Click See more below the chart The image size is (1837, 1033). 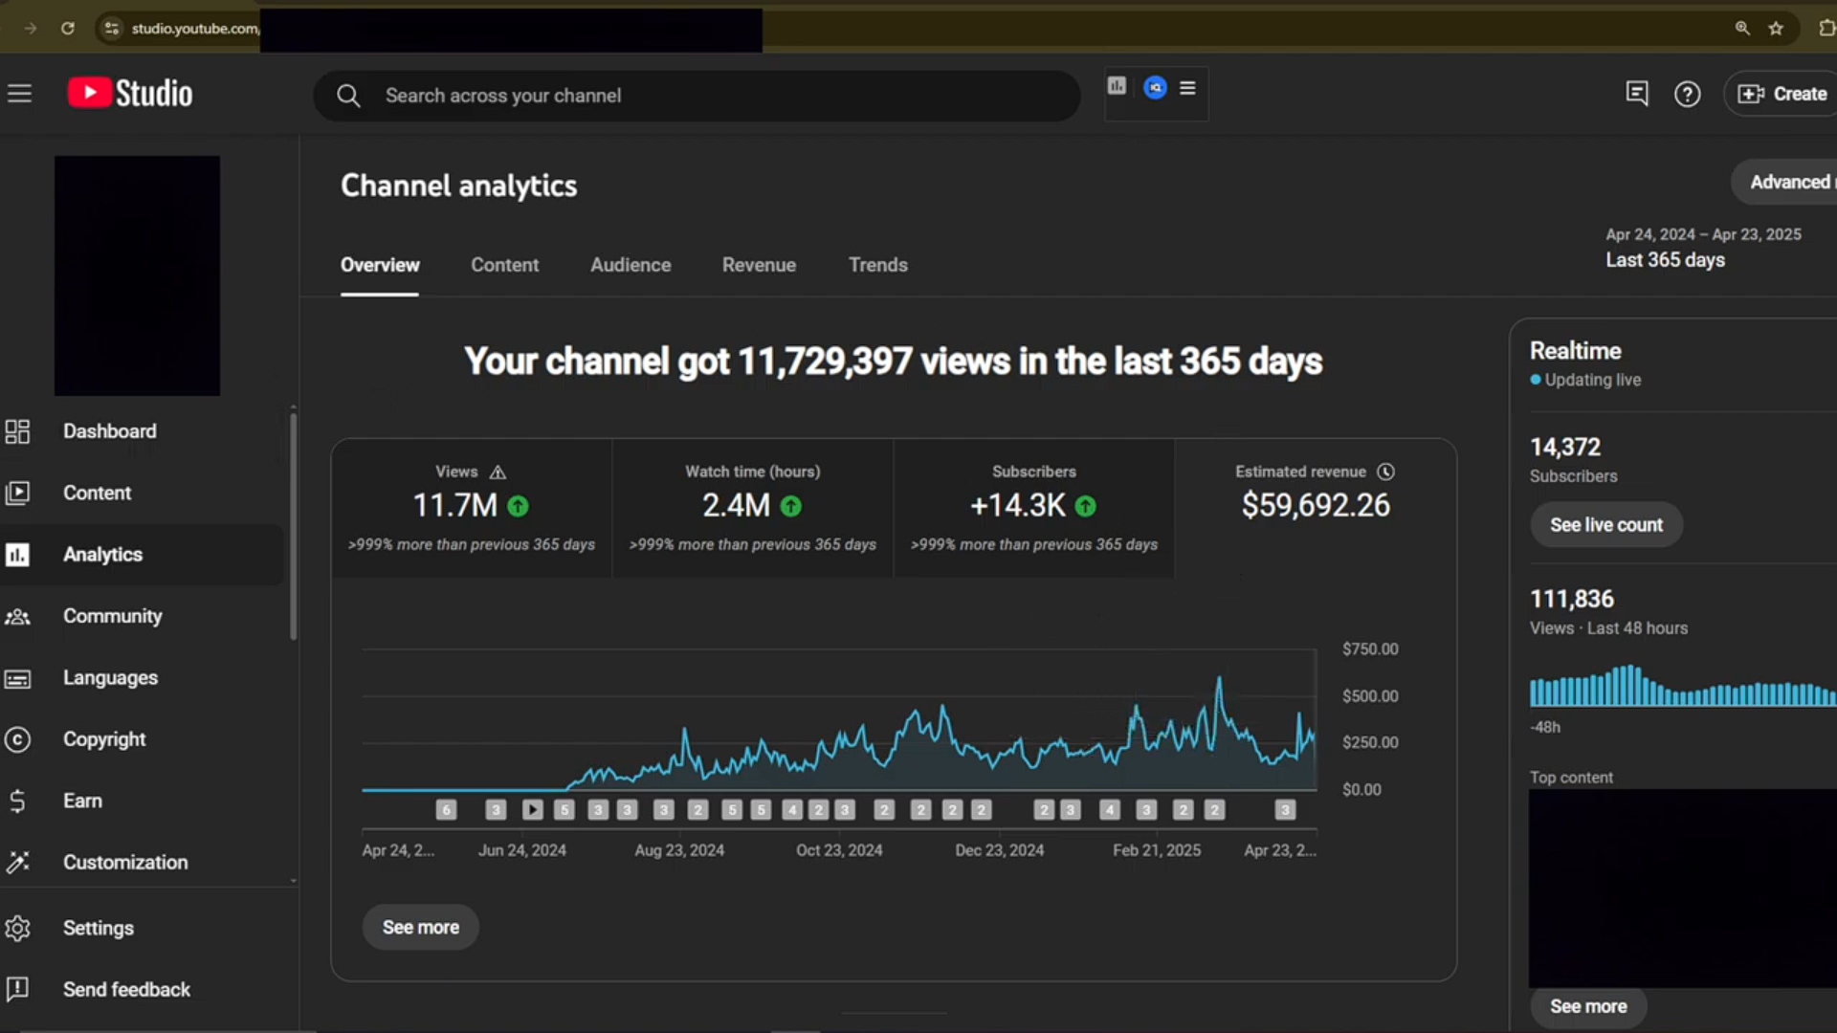(x=420, y=928)
